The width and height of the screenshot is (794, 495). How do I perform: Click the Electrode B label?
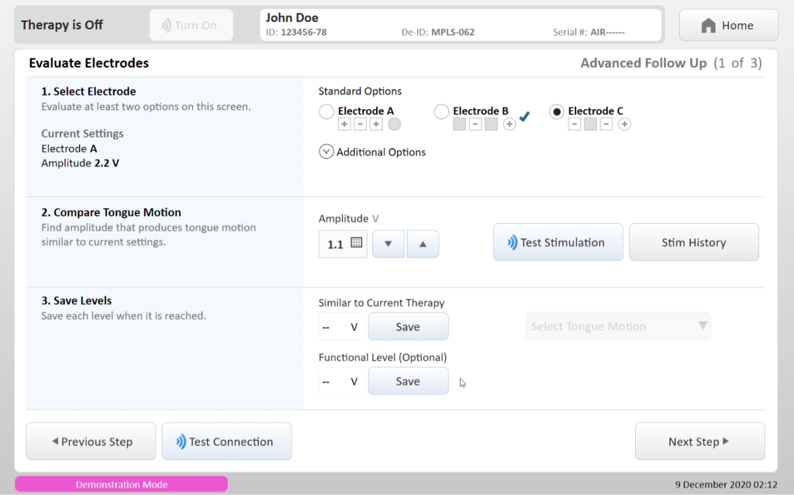(x=481, y=111)
